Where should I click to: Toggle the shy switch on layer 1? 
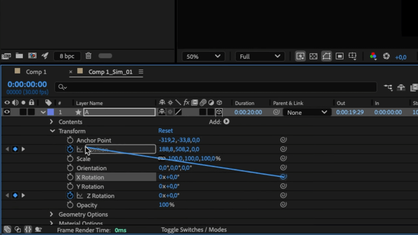click(162, 112)
